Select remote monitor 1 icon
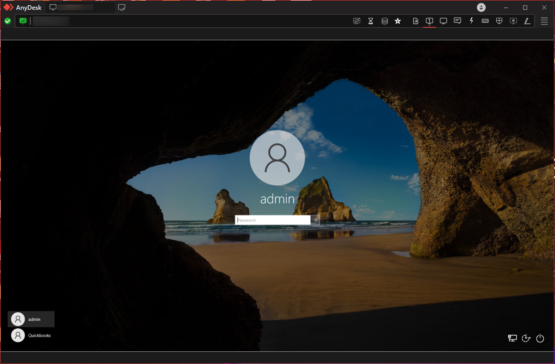The width and height of the screenshot is (555, 364). 429,21
